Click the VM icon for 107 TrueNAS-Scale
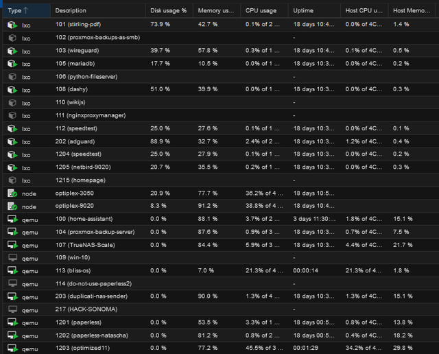 (x=12, y=245)
